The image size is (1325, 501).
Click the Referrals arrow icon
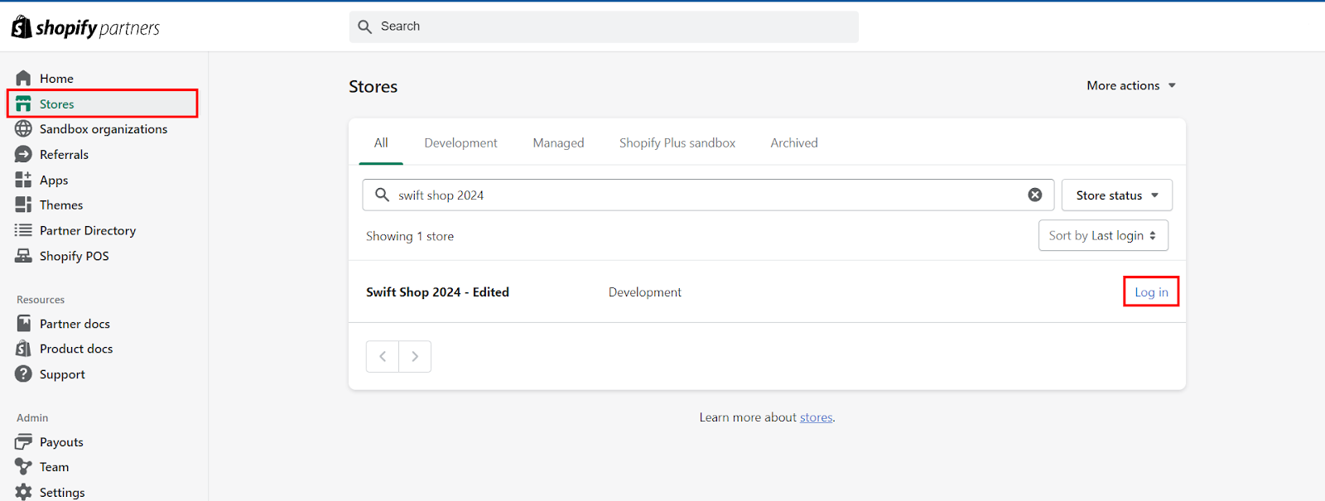23,154
